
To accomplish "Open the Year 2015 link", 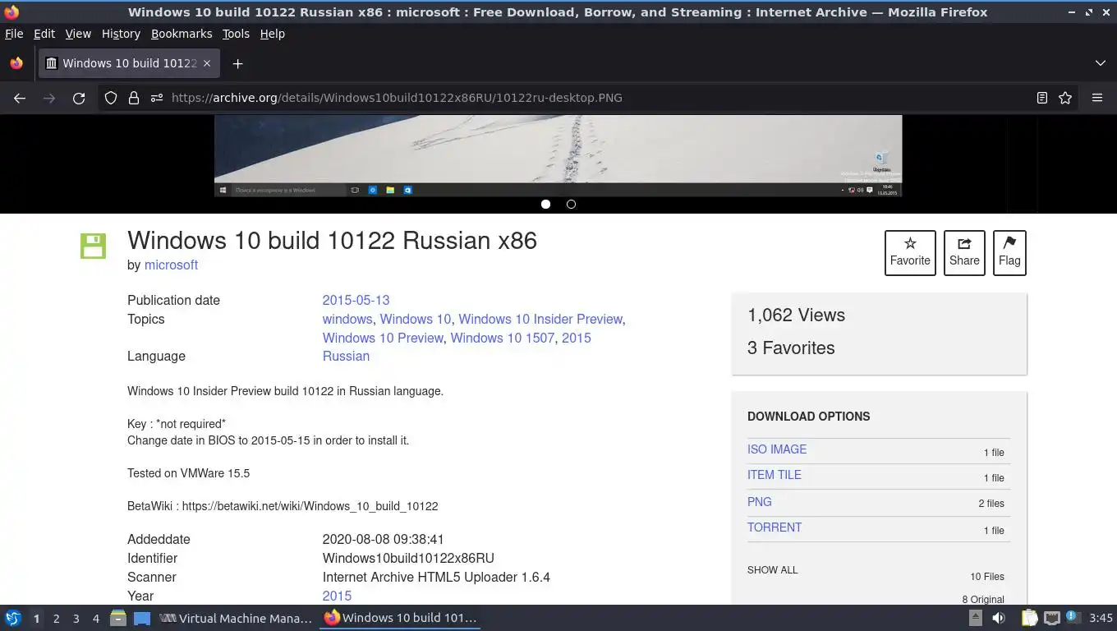I will pyautogui.click(x=337, y=596).
